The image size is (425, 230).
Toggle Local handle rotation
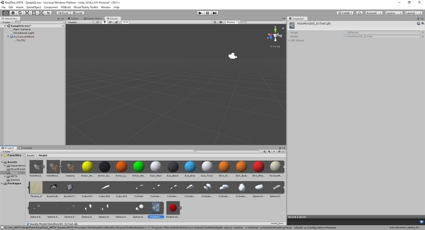tap(77, 13)
